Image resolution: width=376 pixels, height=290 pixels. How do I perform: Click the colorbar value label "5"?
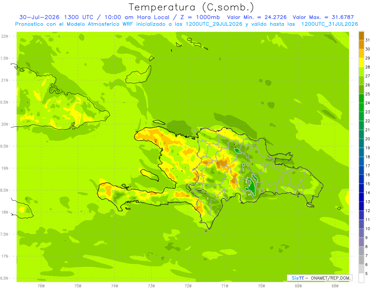[367, 274]
